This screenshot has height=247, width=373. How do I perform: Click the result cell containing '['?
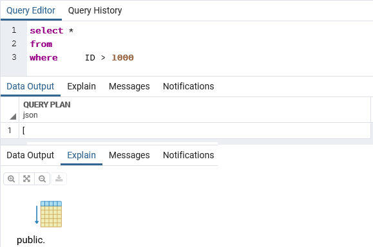point(195,131)
